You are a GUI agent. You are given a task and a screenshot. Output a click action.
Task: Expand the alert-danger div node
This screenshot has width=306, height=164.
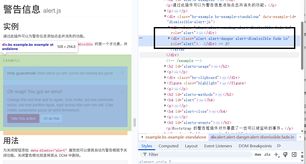click(x=169, y=38)
